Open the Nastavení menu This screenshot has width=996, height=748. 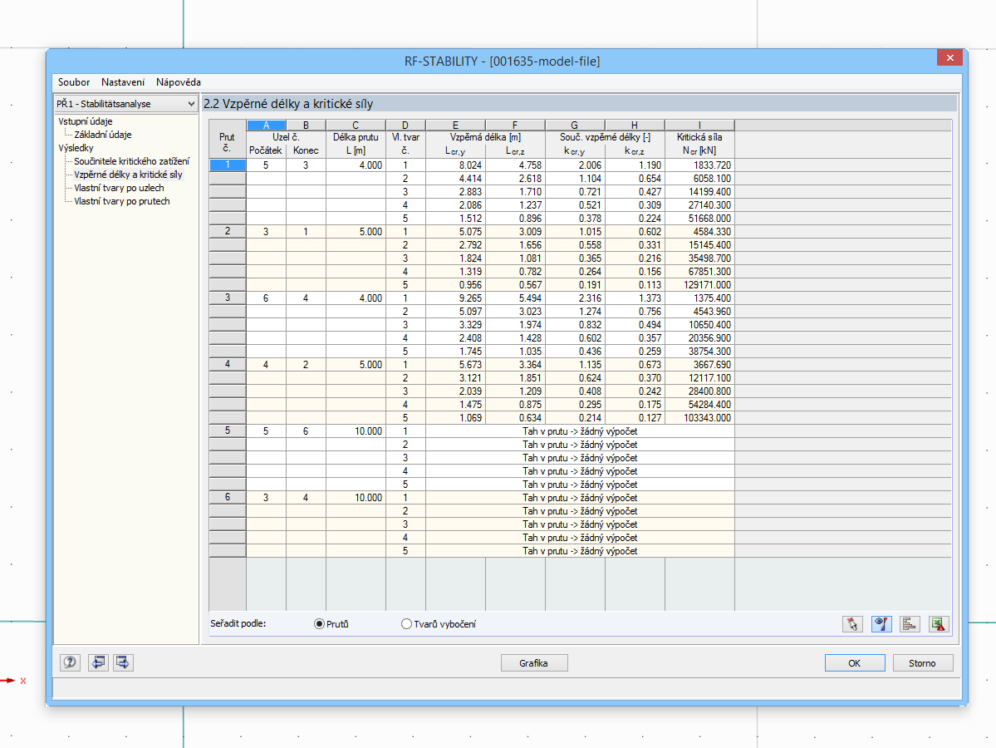click(x=123, y=82)
